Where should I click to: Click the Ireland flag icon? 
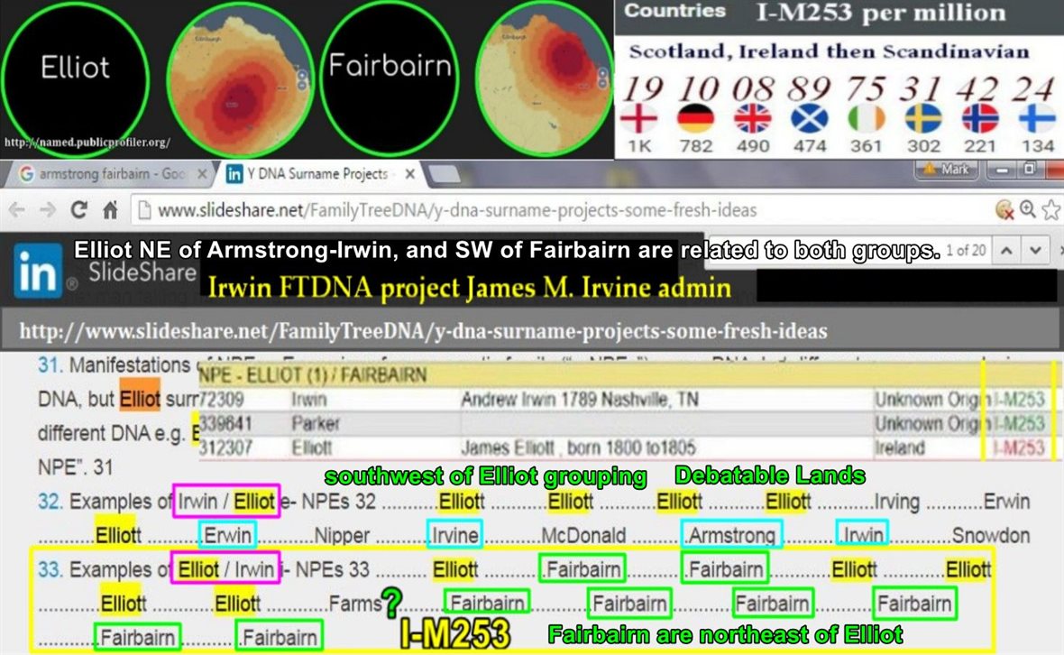pos(867,119)
